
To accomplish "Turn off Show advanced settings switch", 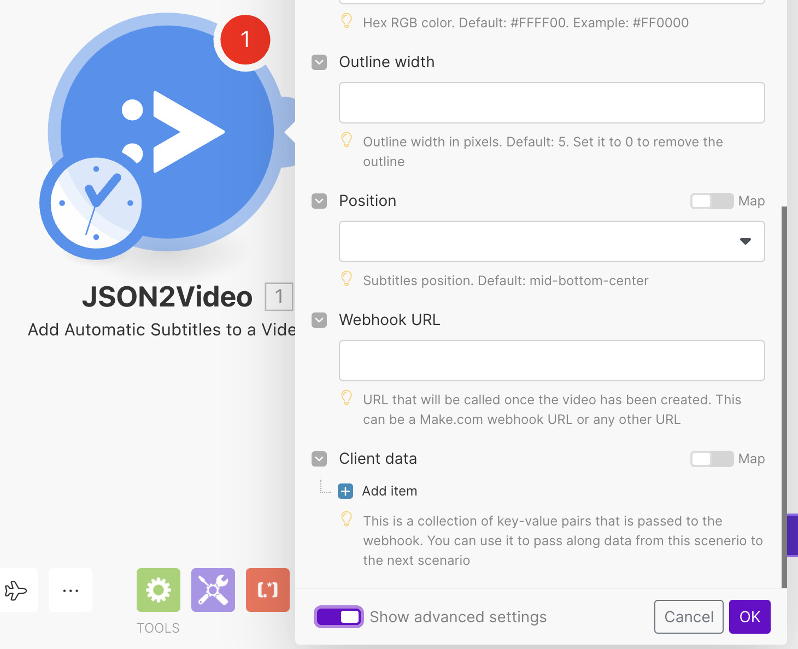I will click(x=338, y=617).
